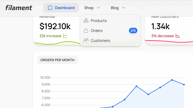Click the 216 orders badge
The height and width of the screenshot is (108, 193).
point(133,31)
